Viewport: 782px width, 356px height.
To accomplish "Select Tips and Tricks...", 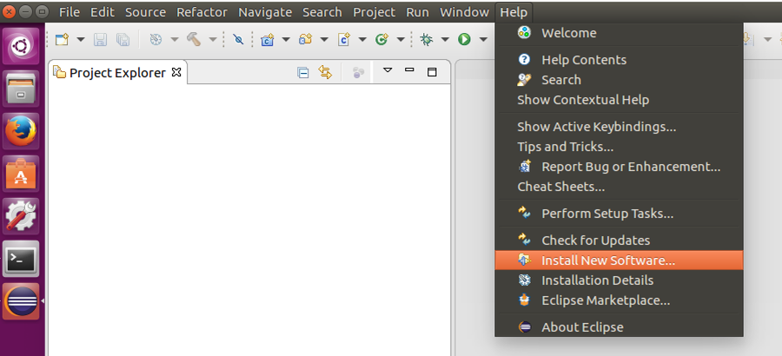I will [619, 147].
